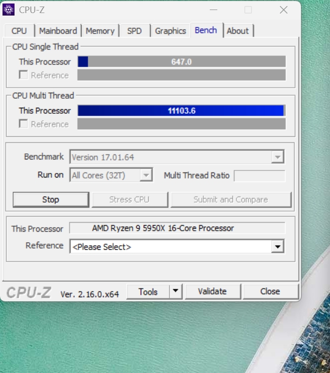Screen dimensions: 330x373
Task: Open the Mainboard tab
Action: click(x=58, y=31)
